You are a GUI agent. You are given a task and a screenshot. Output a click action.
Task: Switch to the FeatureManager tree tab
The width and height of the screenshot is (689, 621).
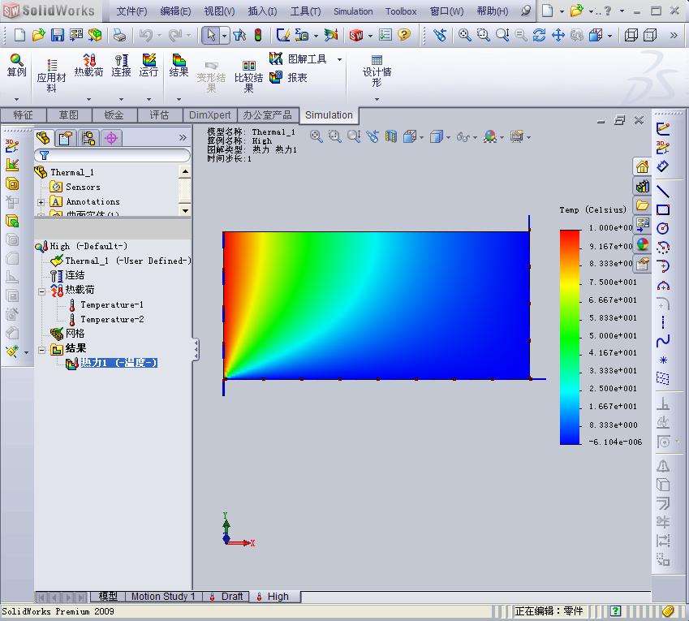43,138
